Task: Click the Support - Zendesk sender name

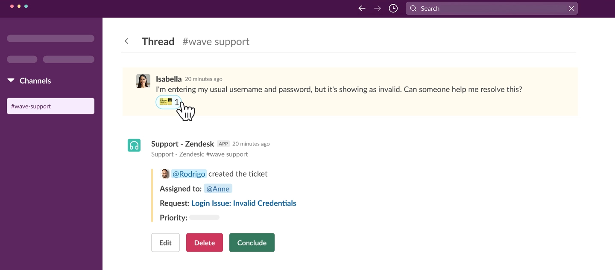Action: tap(182, 144)
